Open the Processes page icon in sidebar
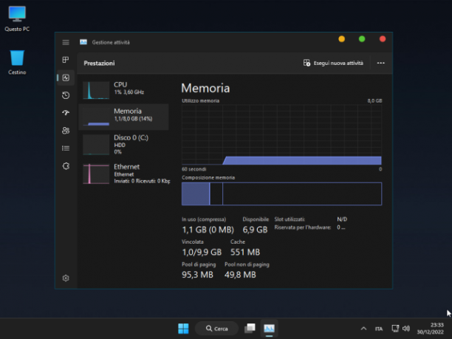Viewport: 452px width, 339px height. point(66,60)
